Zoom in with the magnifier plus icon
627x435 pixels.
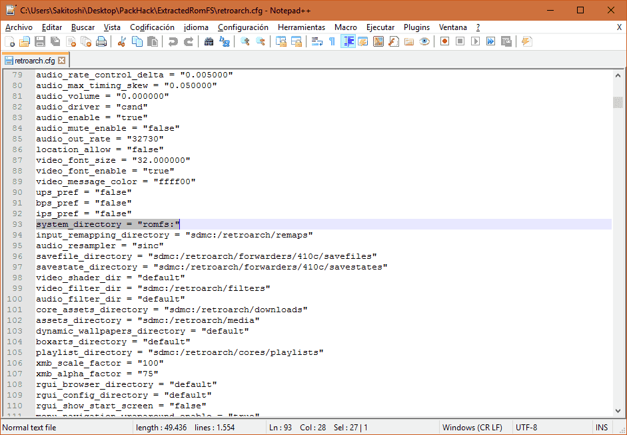click(x=245, y=41)
